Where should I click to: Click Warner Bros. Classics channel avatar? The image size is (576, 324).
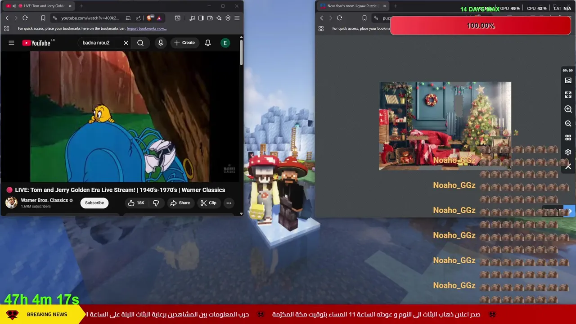pos(11,202)
